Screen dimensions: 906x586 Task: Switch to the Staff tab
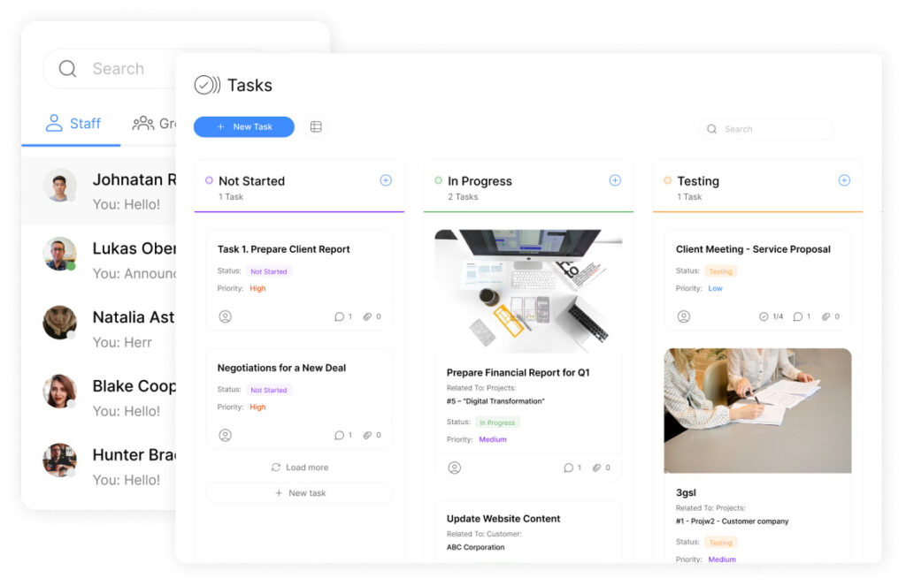73,124
